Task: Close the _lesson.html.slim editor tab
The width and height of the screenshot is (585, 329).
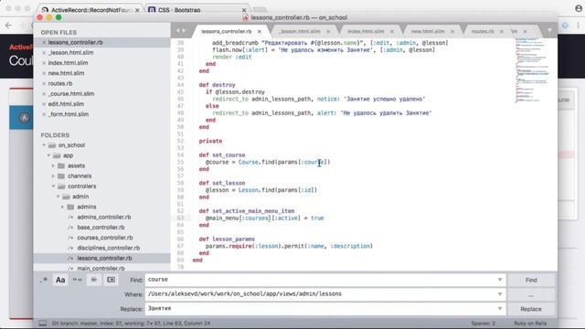Action: pos(328,32)
